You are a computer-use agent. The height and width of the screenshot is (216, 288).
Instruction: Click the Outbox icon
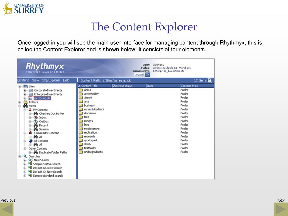click(x=36, y=121)
